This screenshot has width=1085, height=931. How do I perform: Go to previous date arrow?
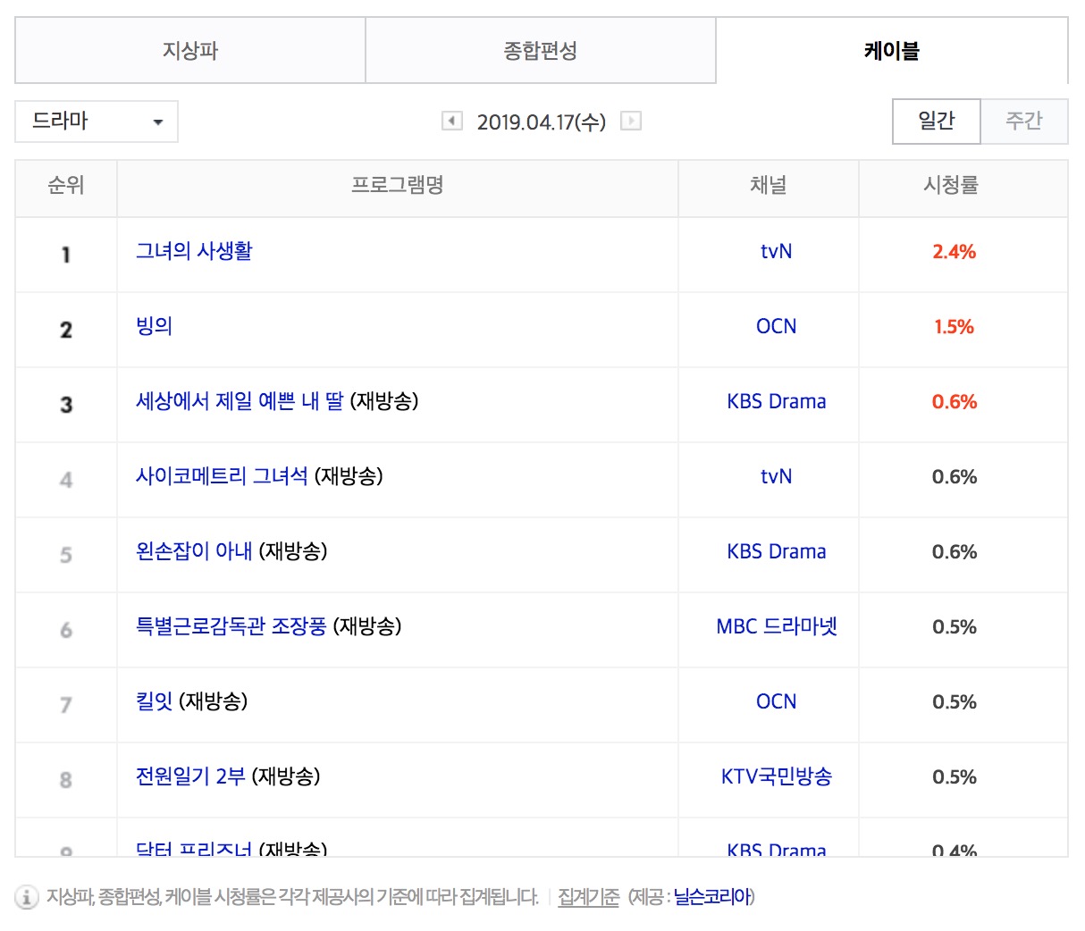coord(452,121)
